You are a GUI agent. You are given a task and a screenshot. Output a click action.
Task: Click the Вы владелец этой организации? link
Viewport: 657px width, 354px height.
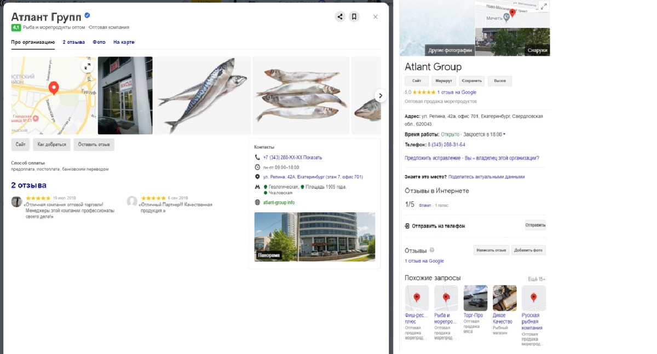coord(502,158)
